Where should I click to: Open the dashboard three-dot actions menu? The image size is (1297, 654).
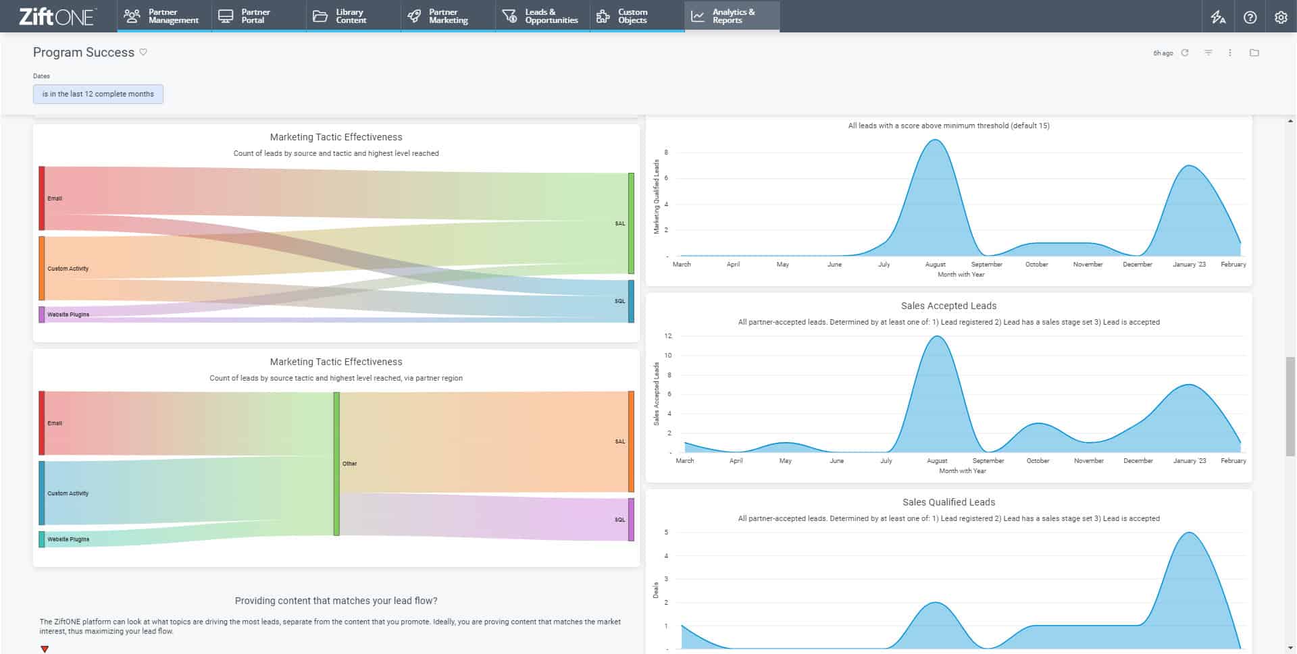pos(1230,53)
